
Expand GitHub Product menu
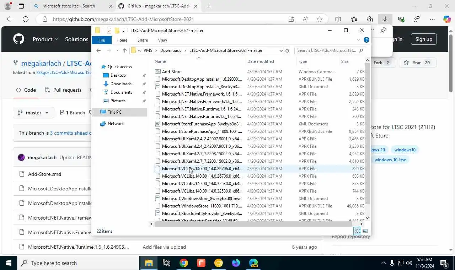click(x=45, y=39)
